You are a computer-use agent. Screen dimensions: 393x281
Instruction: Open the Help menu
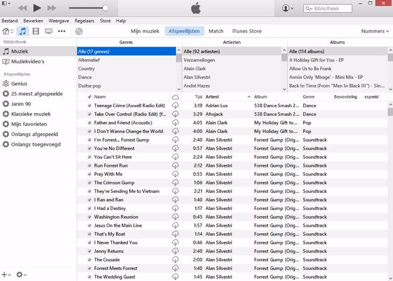(x=121, y=21)
